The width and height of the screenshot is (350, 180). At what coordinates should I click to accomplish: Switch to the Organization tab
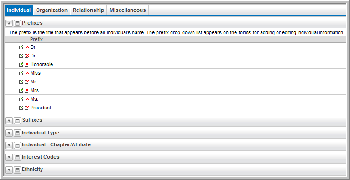tap(52, 10)
